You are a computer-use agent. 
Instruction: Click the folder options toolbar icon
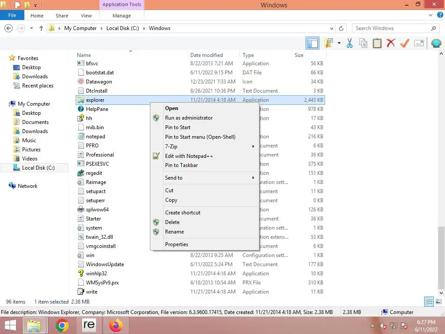[x=329, y=43]
